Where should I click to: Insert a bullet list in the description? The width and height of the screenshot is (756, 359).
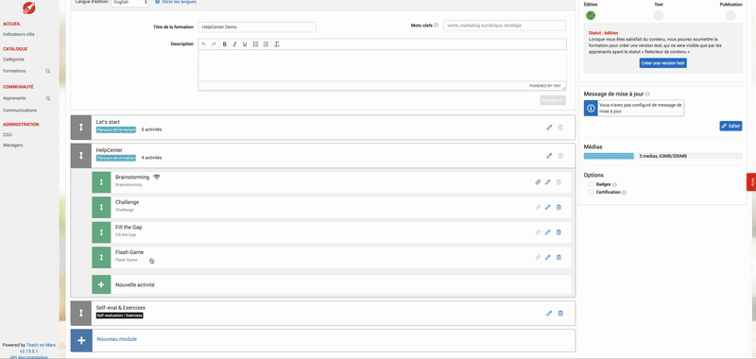pos(256,44)
